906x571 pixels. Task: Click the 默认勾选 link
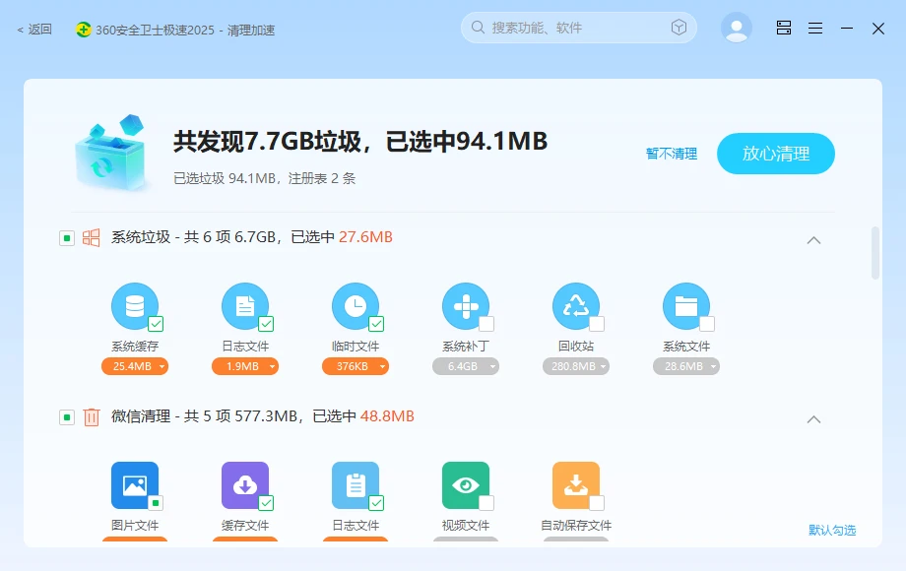[x=832, y=530]
